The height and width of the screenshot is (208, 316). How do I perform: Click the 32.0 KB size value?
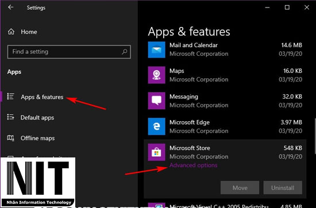pyautogui.click(x=292, y=97)
